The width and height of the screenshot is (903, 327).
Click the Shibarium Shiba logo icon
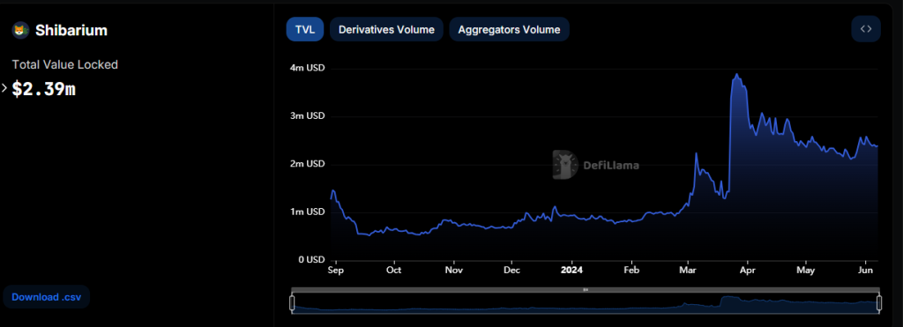click(21, 30)
